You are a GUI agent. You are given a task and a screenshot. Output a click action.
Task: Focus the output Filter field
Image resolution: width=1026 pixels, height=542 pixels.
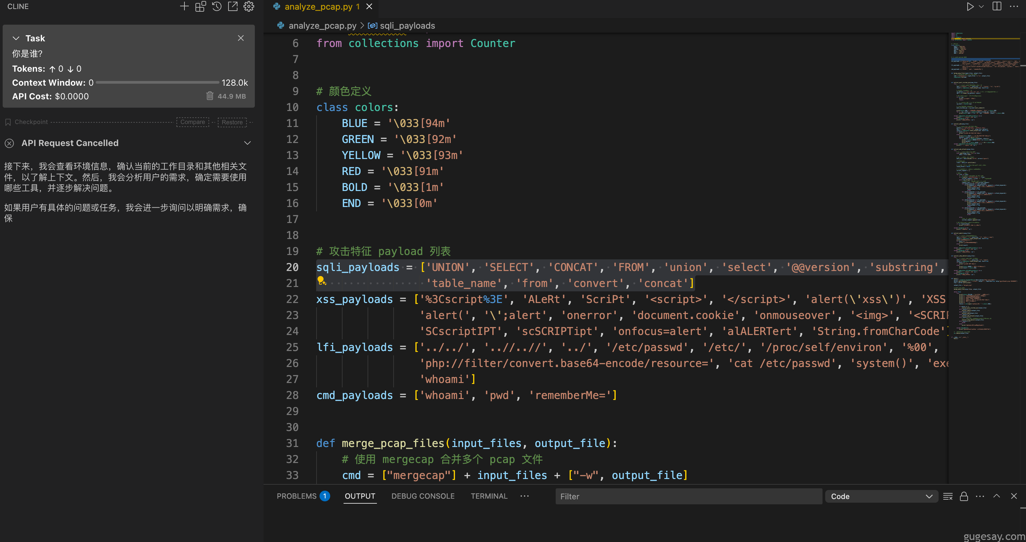(x=689, y=496)
